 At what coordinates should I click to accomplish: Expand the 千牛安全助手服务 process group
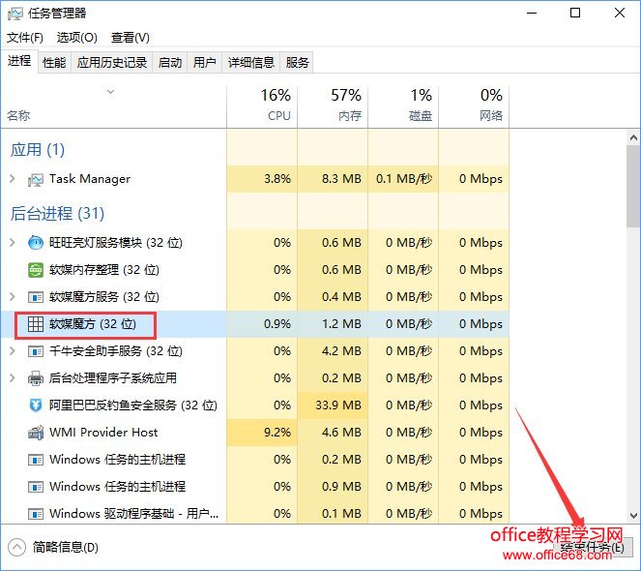[x=13, y=350]
